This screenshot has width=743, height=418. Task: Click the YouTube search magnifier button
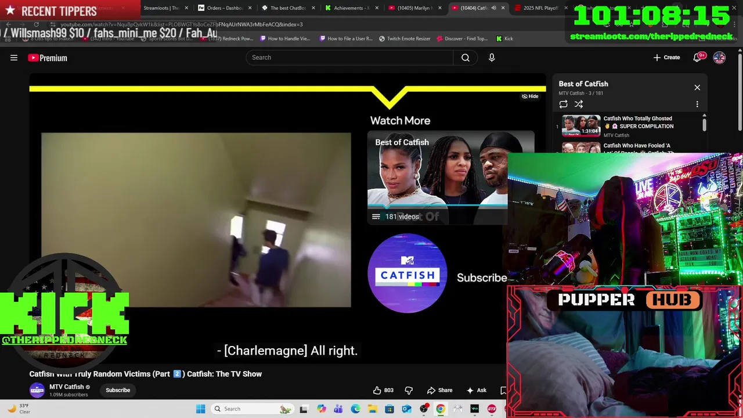point(466,57)
